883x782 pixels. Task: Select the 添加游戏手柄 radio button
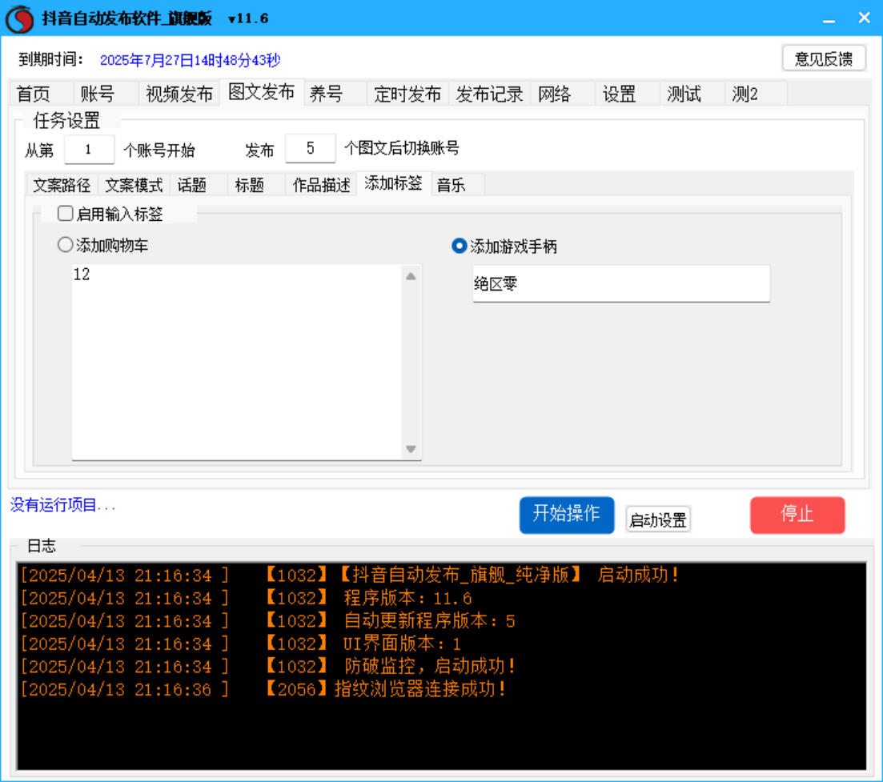[460, 246]
